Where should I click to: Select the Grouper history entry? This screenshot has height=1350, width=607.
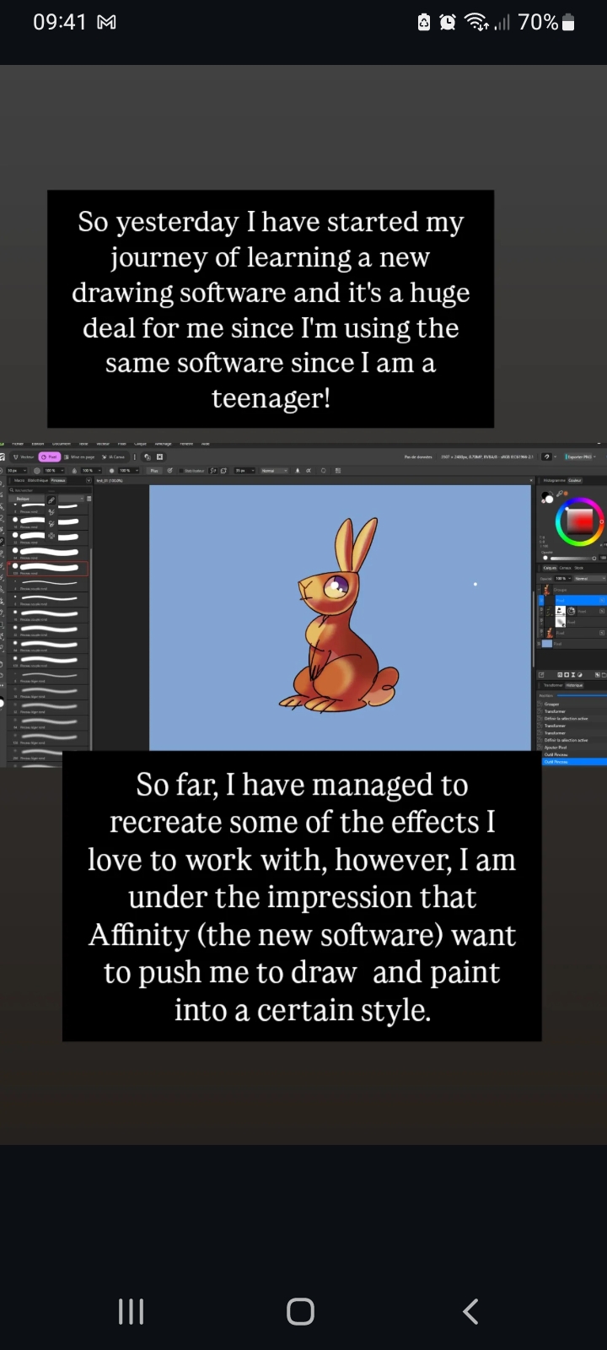[x=552, y=704]
